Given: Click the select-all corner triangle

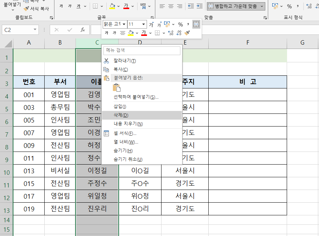Looking at the screenshot, I should (8, 43).
